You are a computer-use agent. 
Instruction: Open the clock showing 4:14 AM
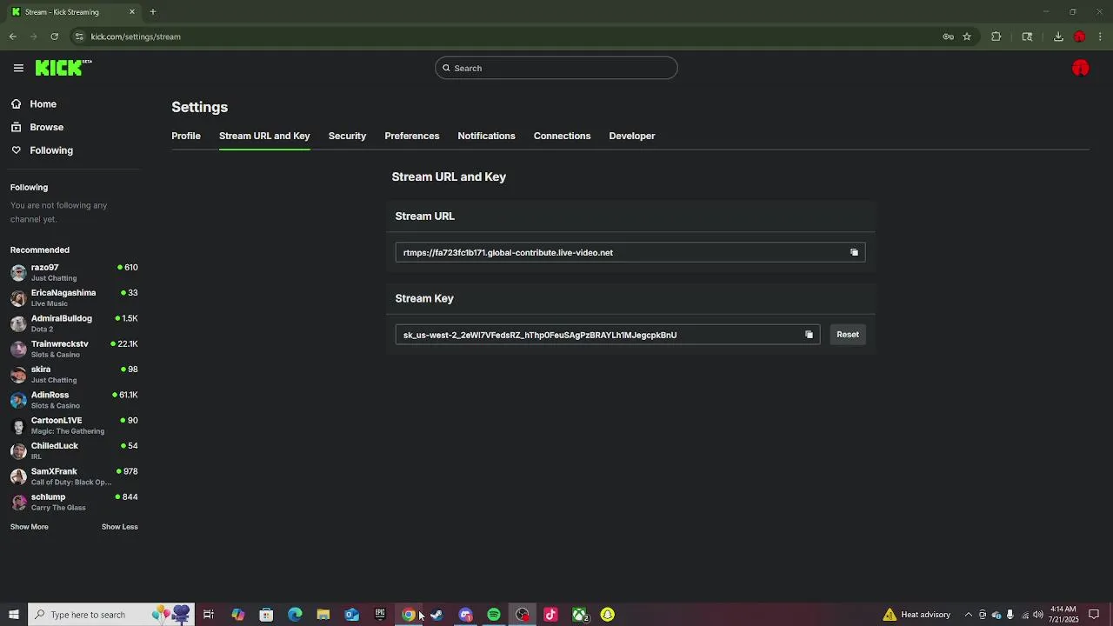pos(1063,615)
